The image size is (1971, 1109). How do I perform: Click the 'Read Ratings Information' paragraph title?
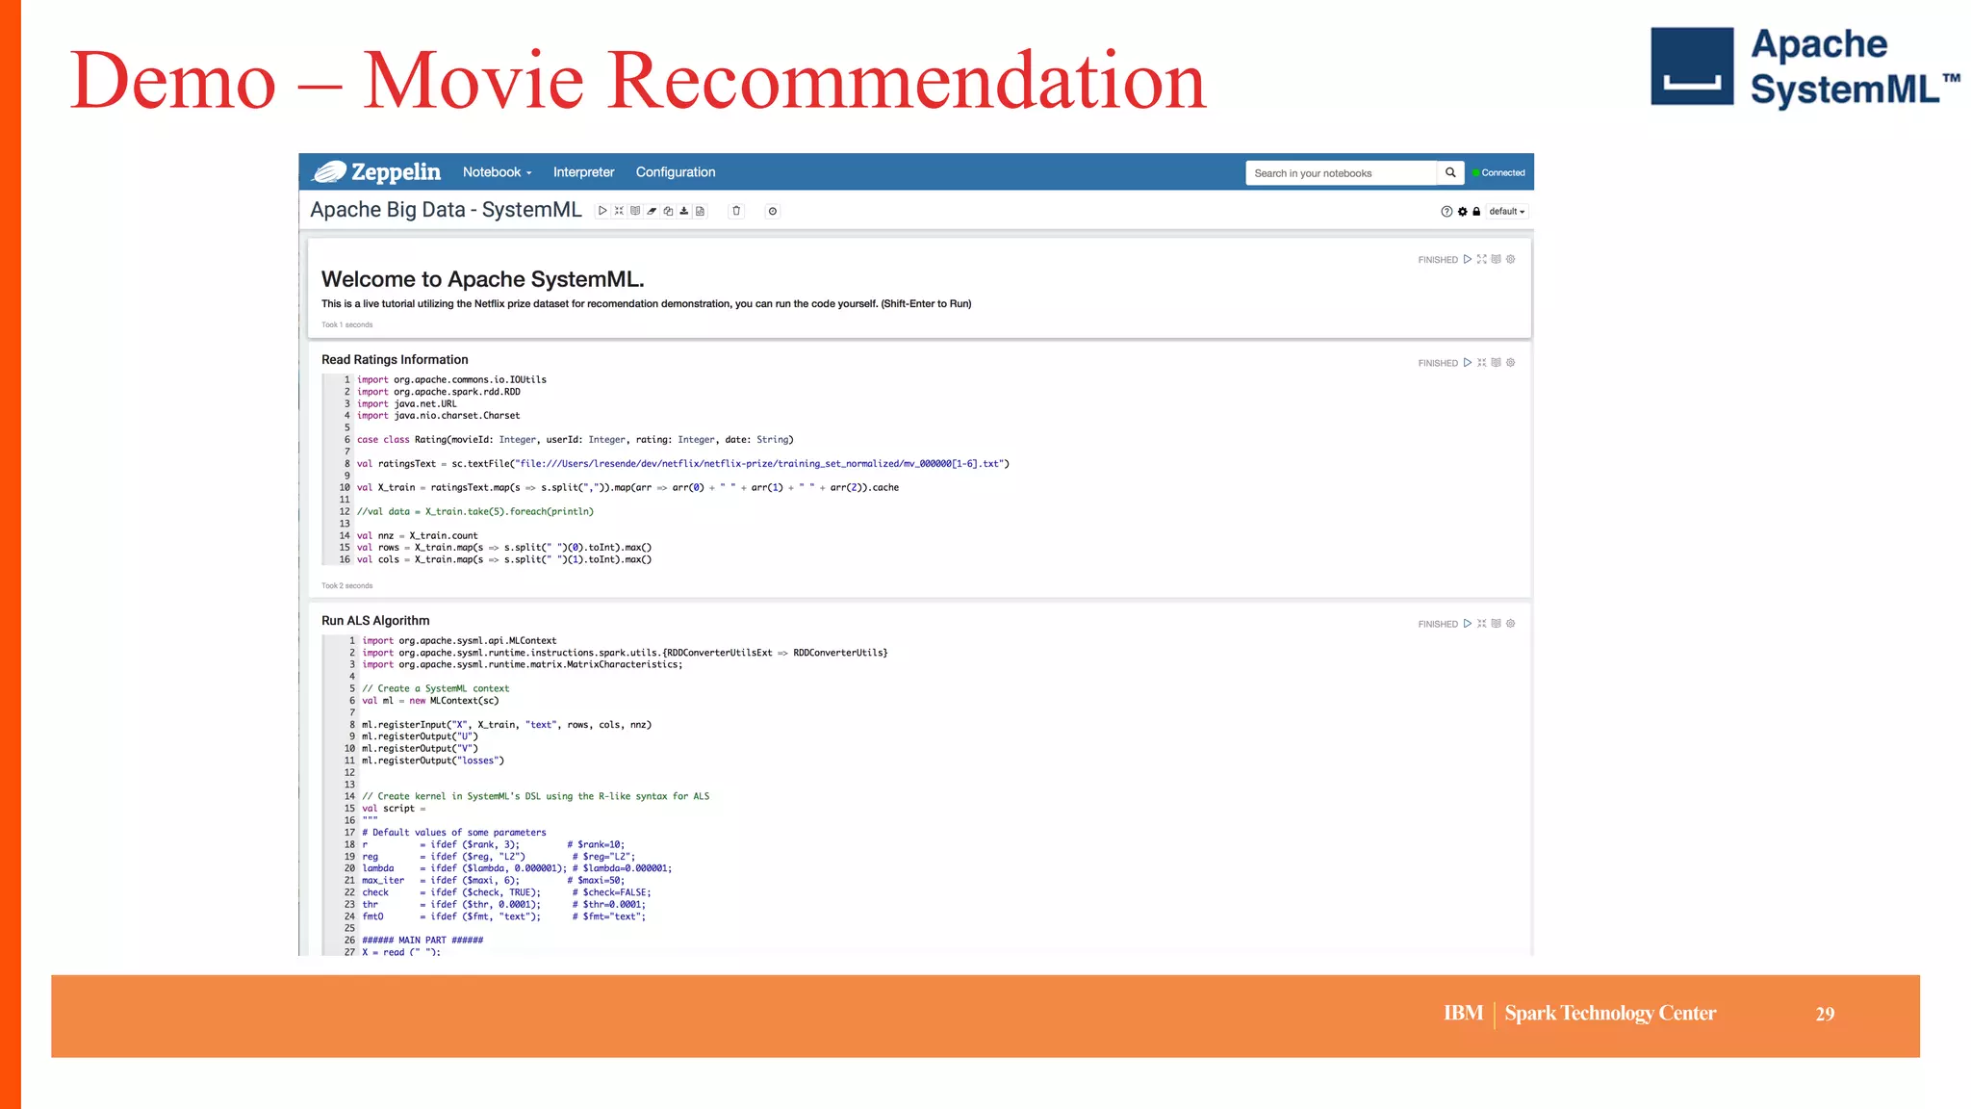(395, 360)
